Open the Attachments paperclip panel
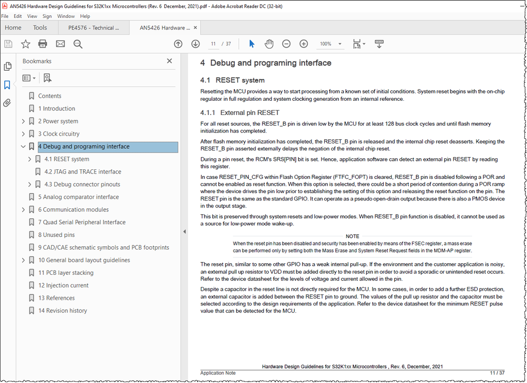Viewport: 527px width, 383px height. pos(7,103)
